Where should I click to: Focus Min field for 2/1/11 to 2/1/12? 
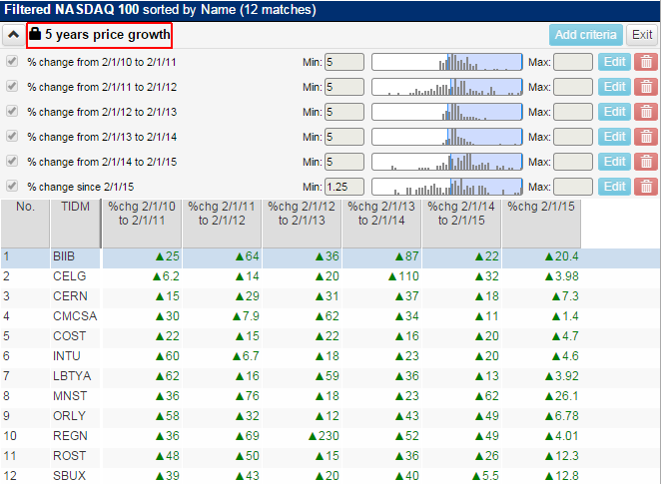344,87
